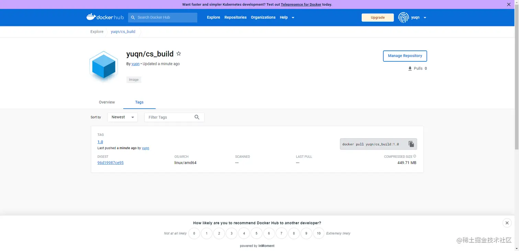Open the Explore menu item
This screenshot has height=251, width=519.
214,17
